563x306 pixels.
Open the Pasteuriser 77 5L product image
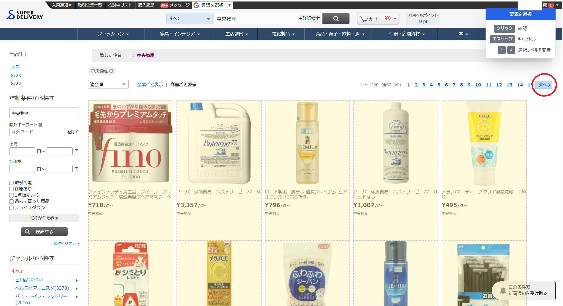[x=219, y=143]
